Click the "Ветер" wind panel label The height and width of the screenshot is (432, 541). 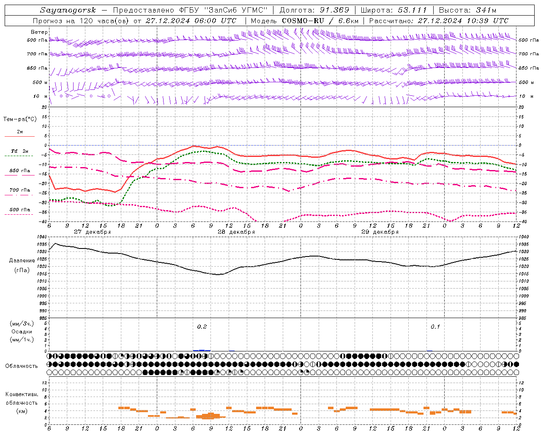tap(39, 32)
